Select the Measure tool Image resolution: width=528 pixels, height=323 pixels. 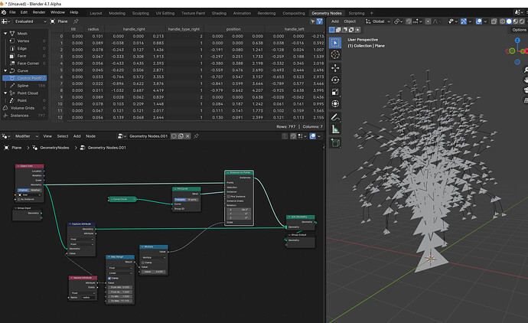click(x=335, y=129)
